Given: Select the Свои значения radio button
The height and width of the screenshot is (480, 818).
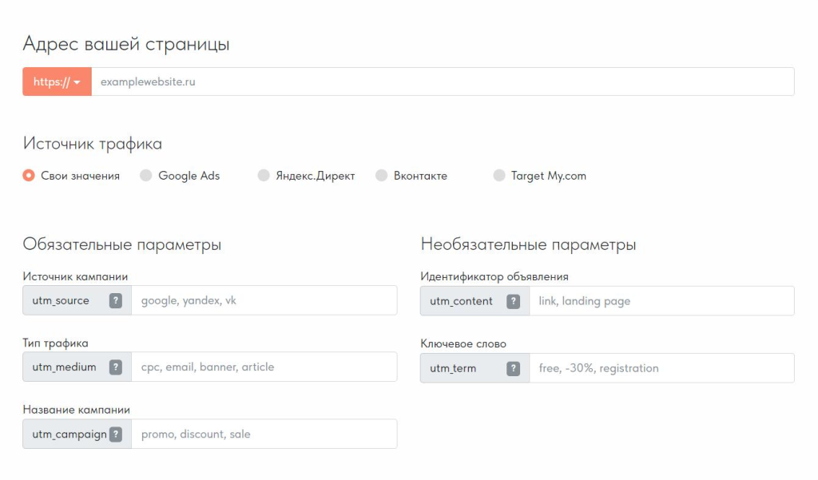Looking at the screenshot, I should click(x=29, y=176).
